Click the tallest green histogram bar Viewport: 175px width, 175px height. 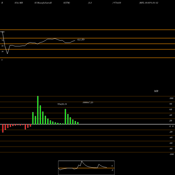click(38, 110)
